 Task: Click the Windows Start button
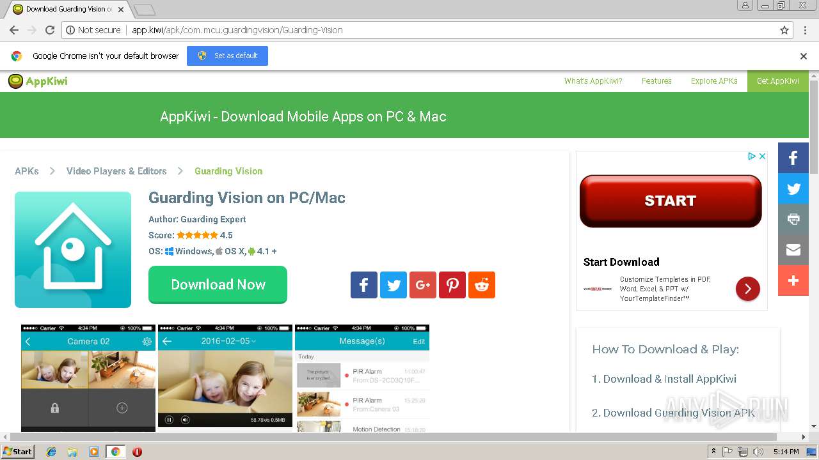point(18,451)
